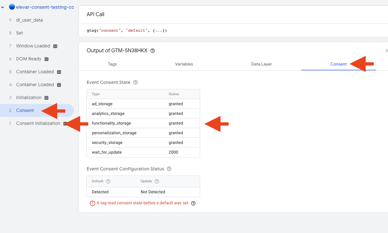Select the Consent Initialization event
Image resolution: width=388 pixels, height=233 pixels.
pyautogui.click(x=38, y=123)
